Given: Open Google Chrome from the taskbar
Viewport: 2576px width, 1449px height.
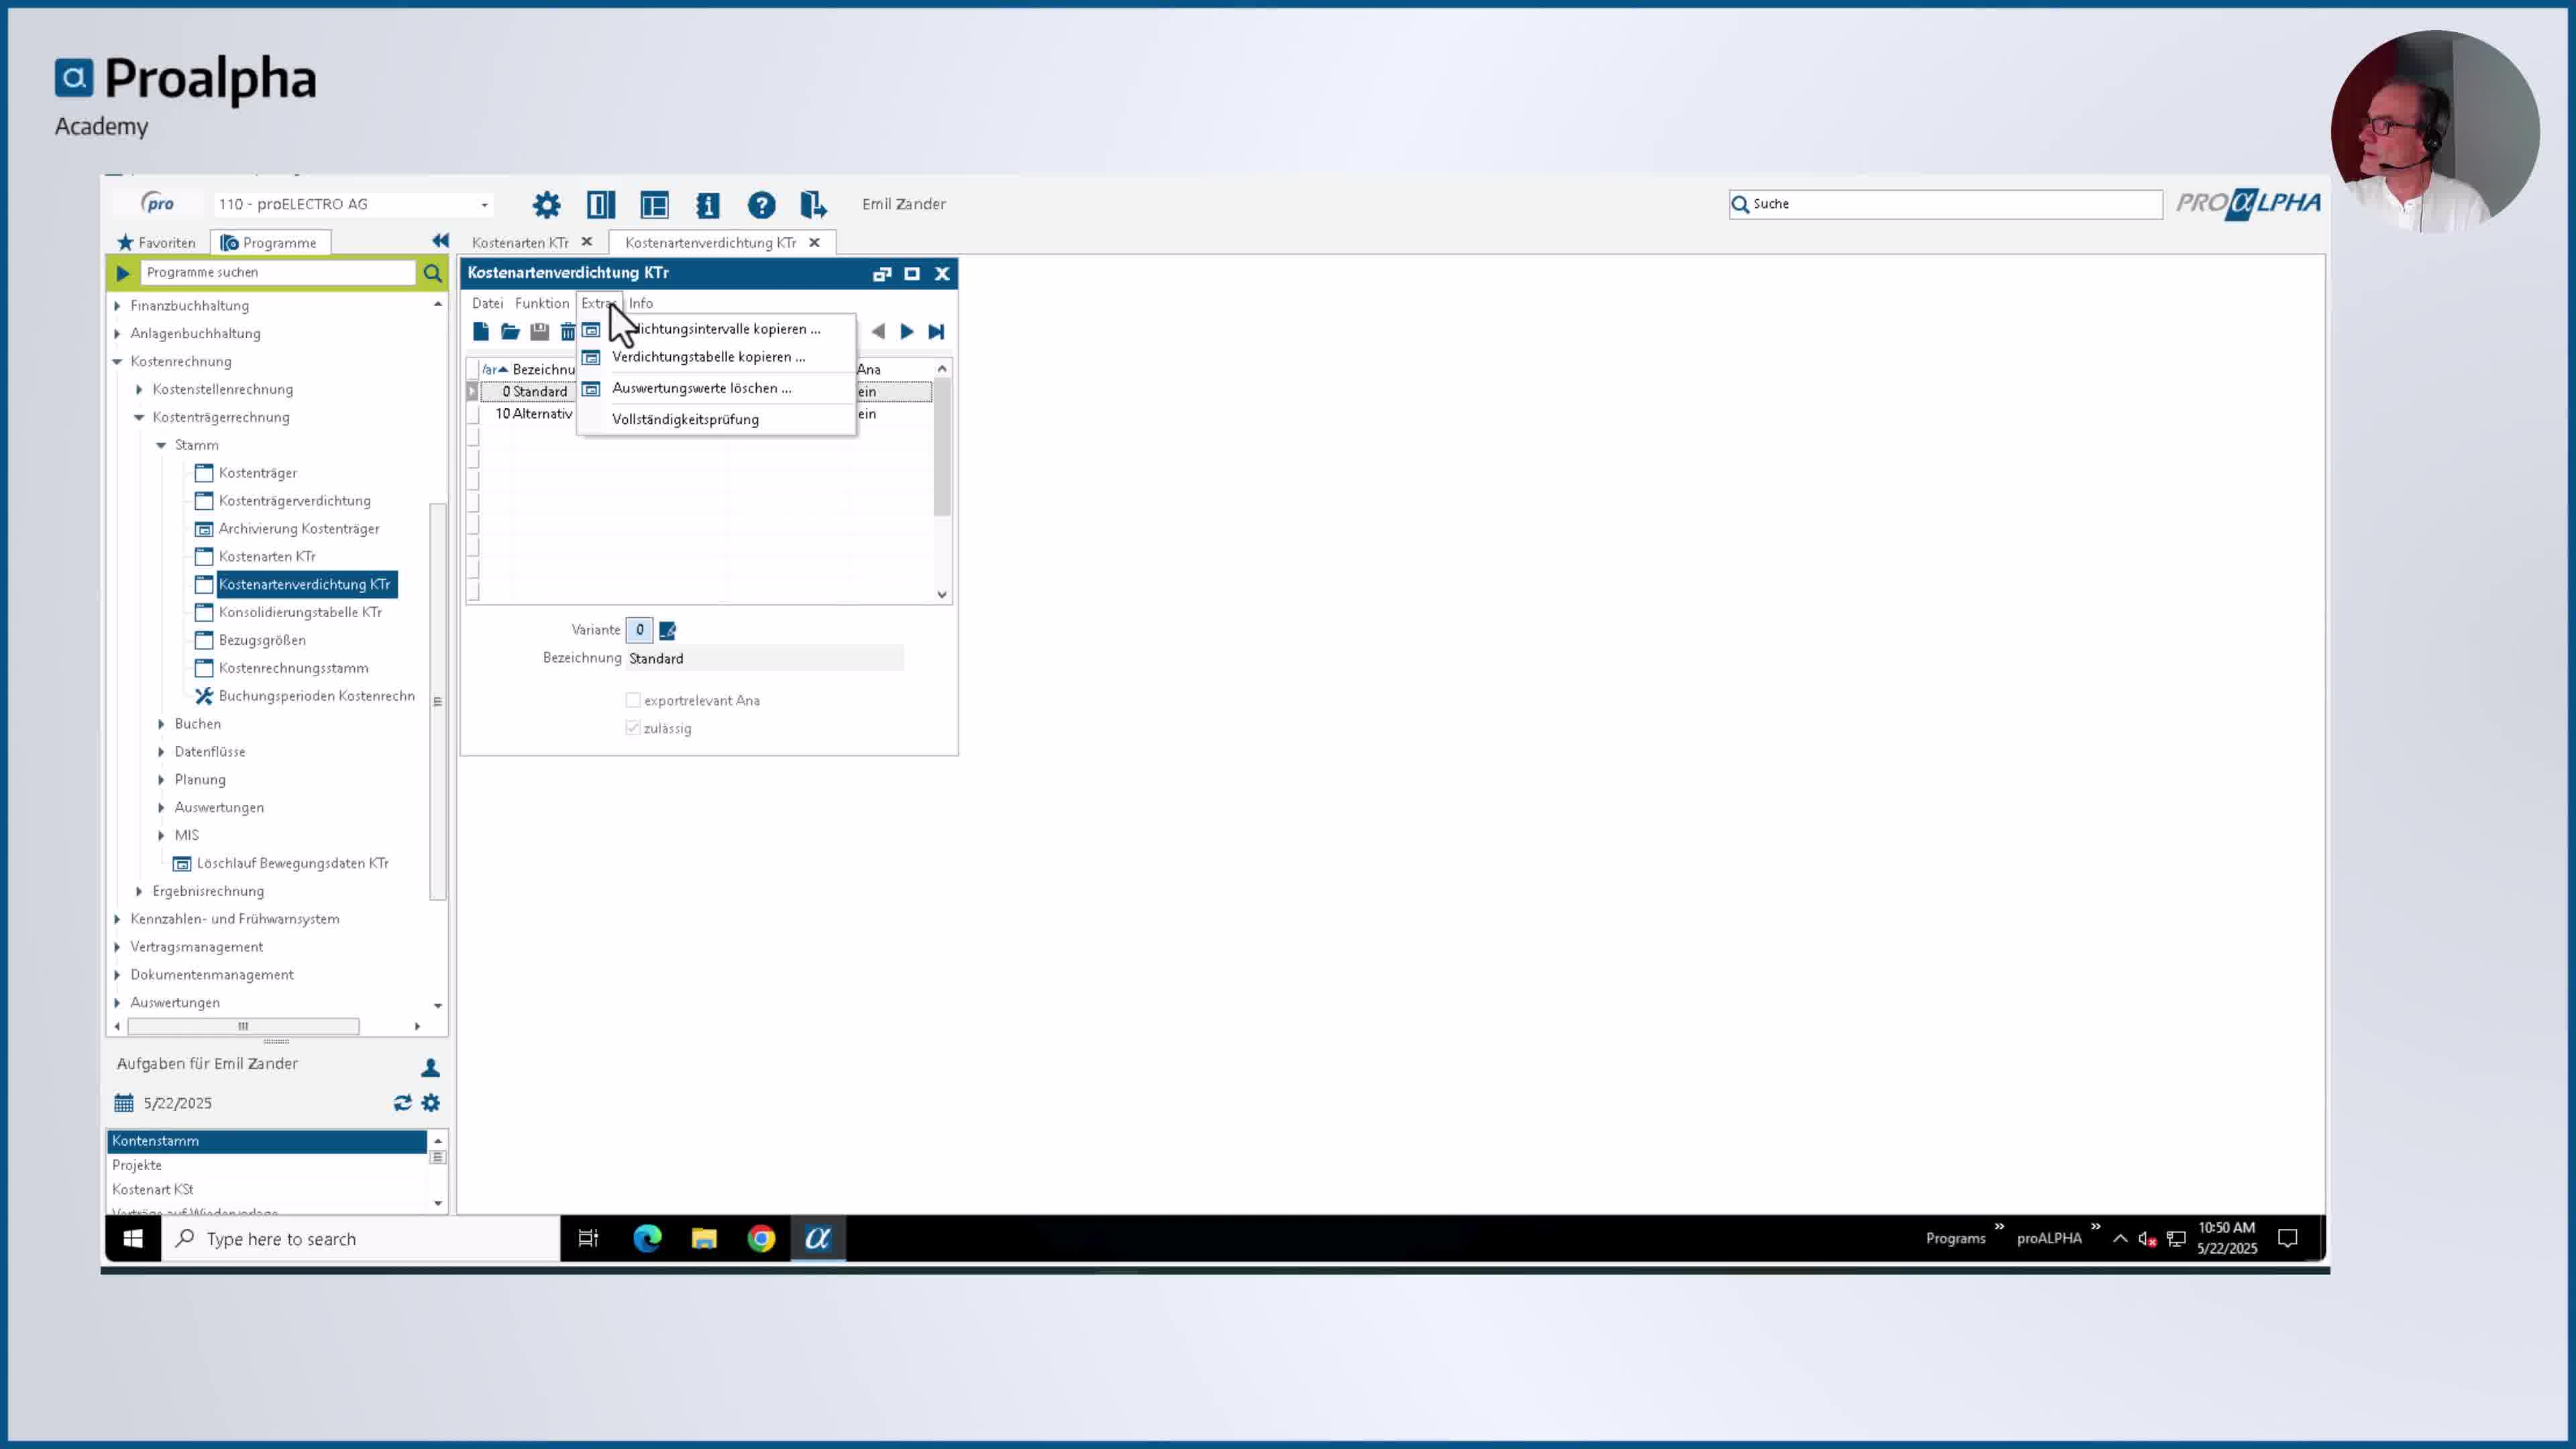Looking at the screenshot, I should (x=761, y=1238).
